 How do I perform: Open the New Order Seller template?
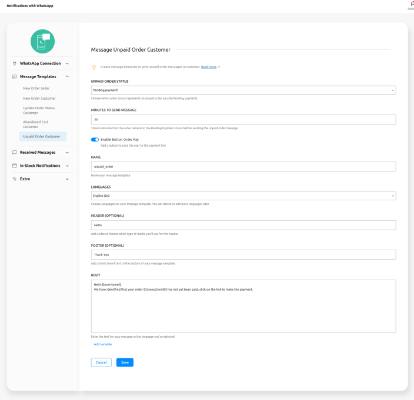pos(36,88)
